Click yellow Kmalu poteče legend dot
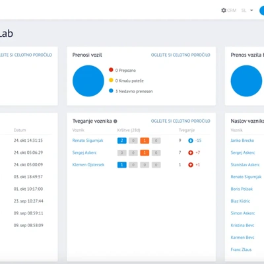This screenshot has width=264, height=264. click(x=111, y=80)
